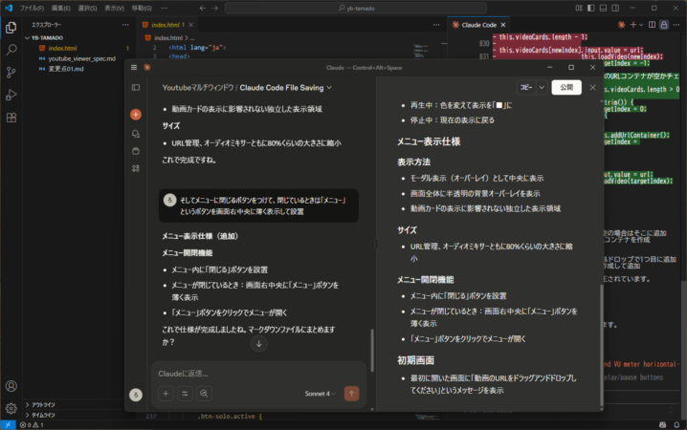Open Explorer panel more actions dots
This screenshot has width=687, height=430.
tap(125, 25)
